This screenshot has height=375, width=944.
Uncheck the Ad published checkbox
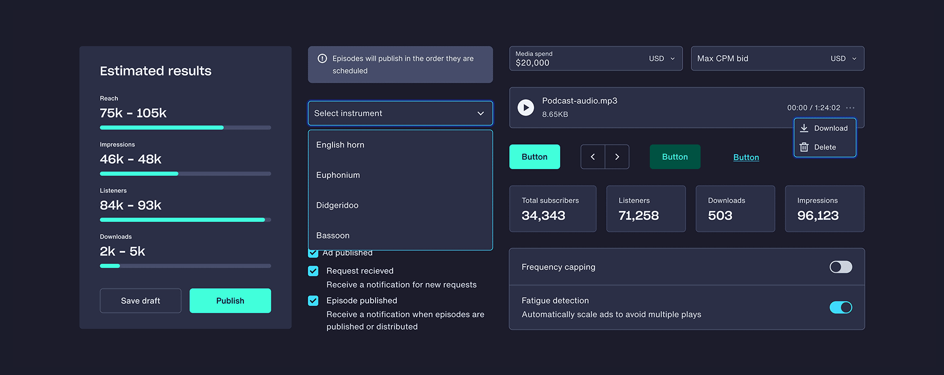(x=313, y=254)
